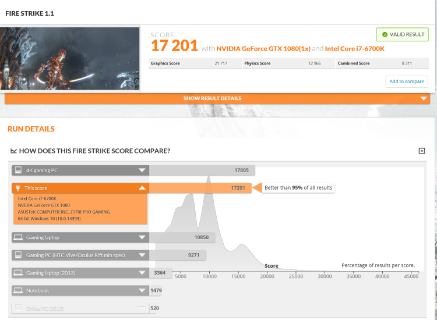Click the chart icon beside comparison heading
Image resolution: width=437 pixels, height=320 pixels.
pyautogui.click(x=13, y=151)
